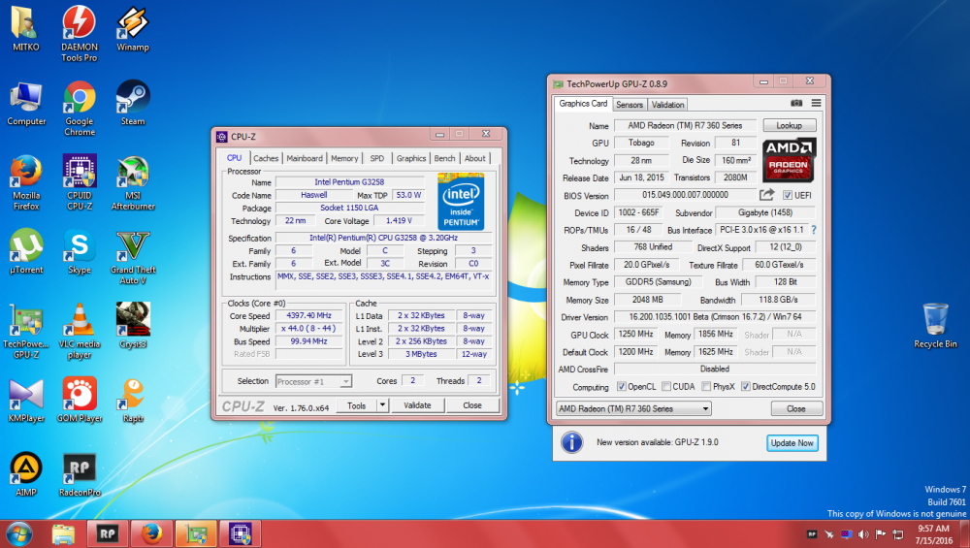Open the Validation tab in GPU-Z

point(667,105)
